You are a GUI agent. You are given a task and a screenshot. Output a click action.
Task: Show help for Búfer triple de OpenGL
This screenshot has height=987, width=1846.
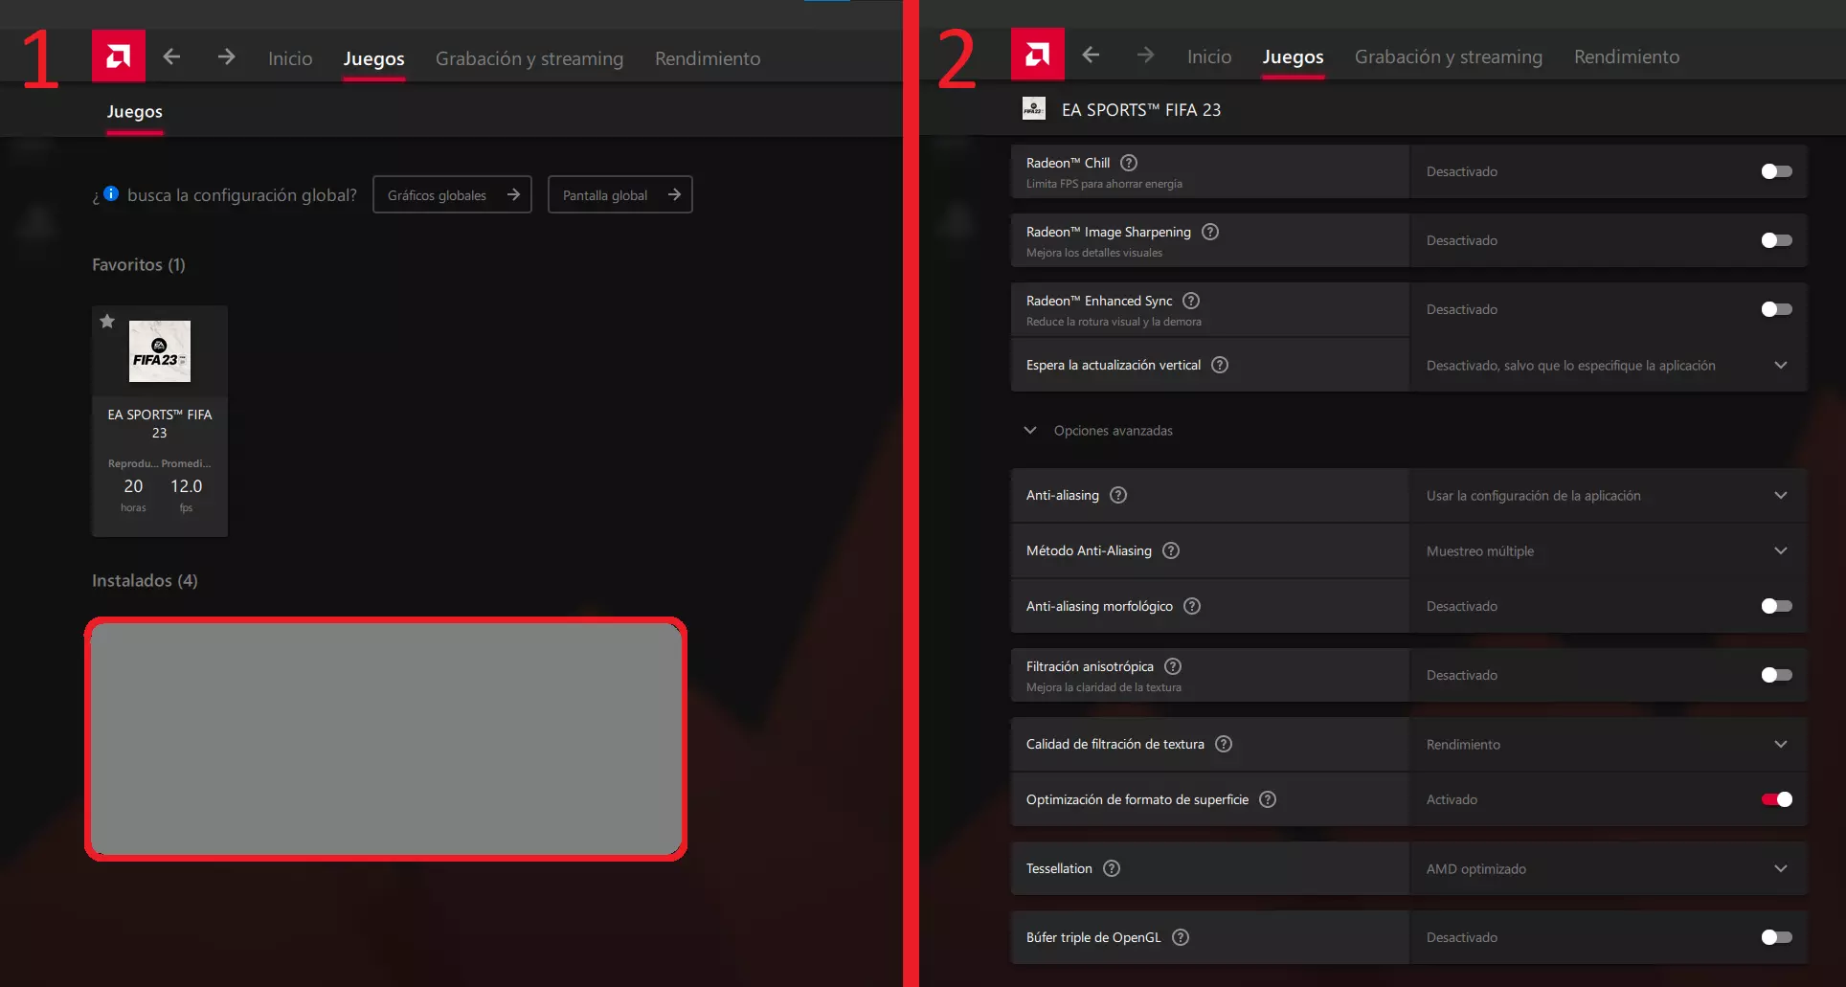pos(1181,937)
